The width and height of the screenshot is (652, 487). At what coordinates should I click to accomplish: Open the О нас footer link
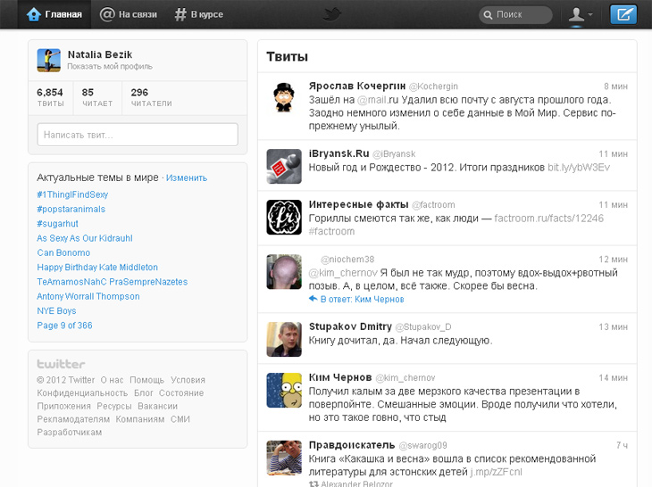point(112,380)
